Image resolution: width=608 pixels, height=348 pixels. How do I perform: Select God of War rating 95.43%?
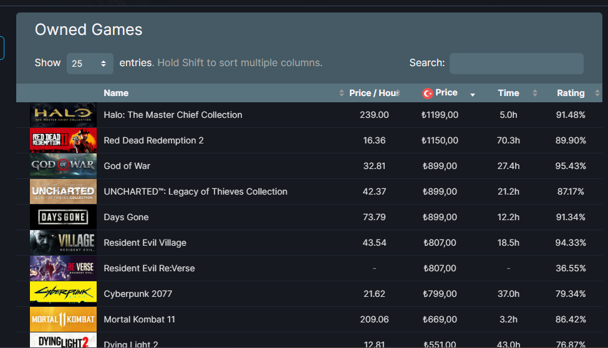(x=571, y=166)
